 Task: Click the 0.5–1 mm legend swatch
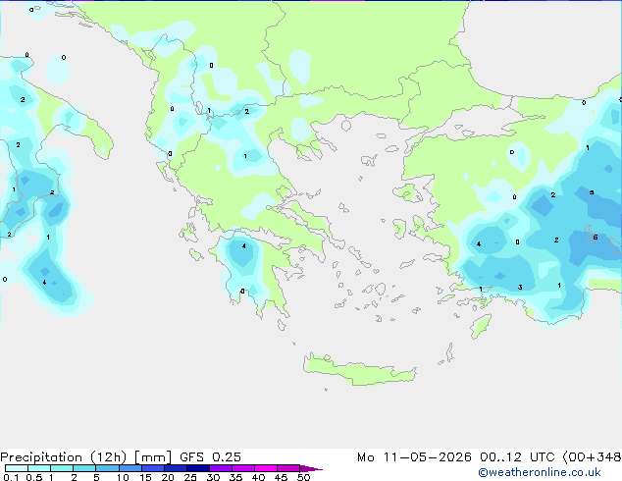(39, 468)
